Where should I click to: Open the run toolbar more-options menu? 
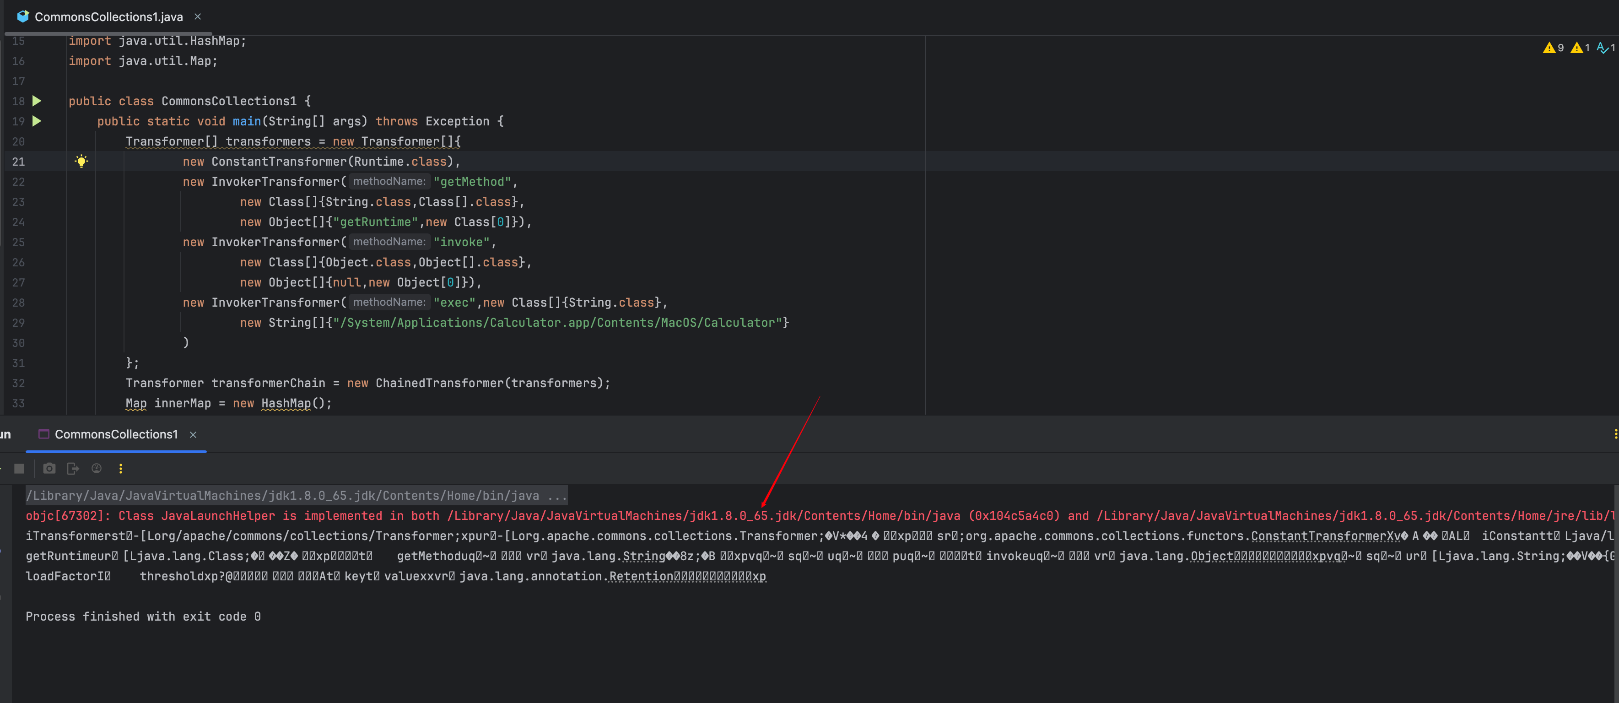(121, 469)
